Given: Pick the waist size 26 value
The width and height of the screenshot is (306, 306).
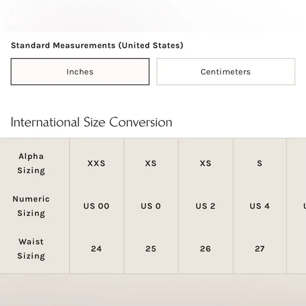Looking at the screenshot, I should click(206, 249).
